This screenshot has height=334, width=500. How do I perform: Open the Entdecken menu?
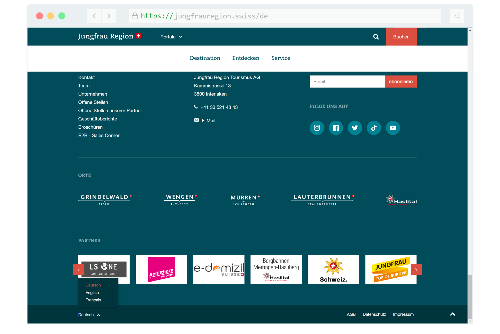pos(246,58)
